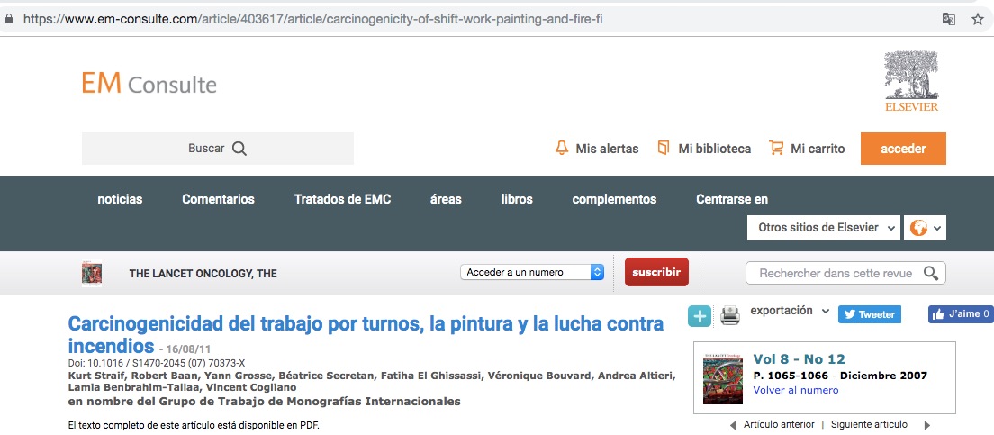This screenshot has width=994, height=435.
Task: Click the magnifier icon next to Buscar
Action: pos(239,149)
